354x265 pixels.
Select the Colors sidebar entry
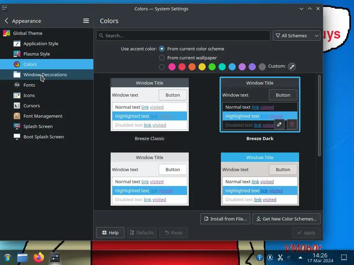pyautogui.click(x=47, y=64)
